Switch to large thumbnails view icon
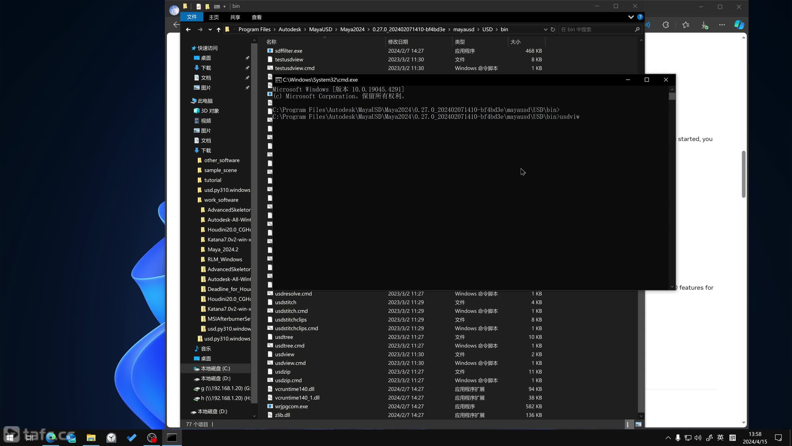The image size is (792, 446). [639, 424]
